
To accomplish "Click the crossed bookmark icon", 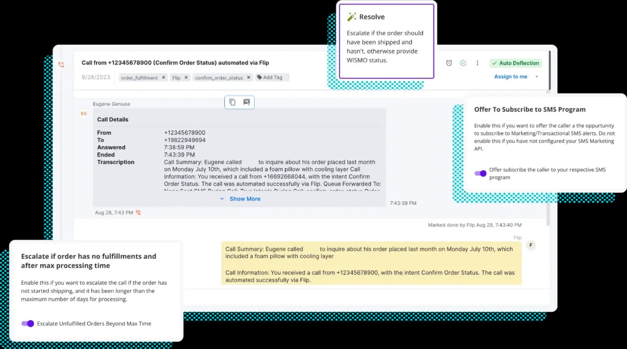I will [246, 102].
